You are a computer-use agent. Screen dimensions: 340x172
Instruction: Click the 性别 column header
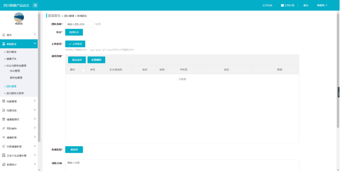(162, 70)
